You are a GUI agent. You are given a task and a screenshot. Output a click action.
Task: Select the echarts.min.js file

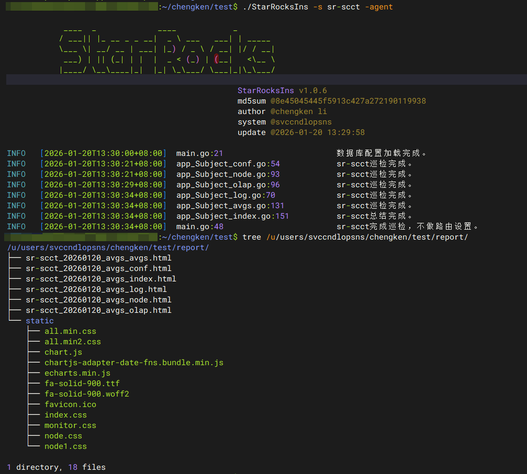click(77, 373)
